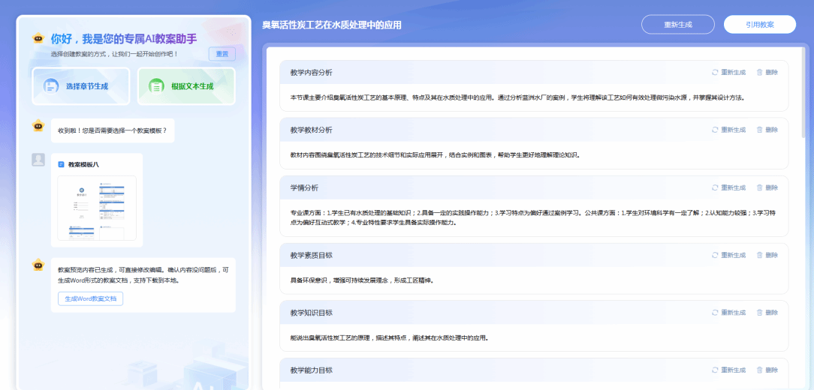
Task: Click 生成Word教案文档 button
Action: [90, 298]
